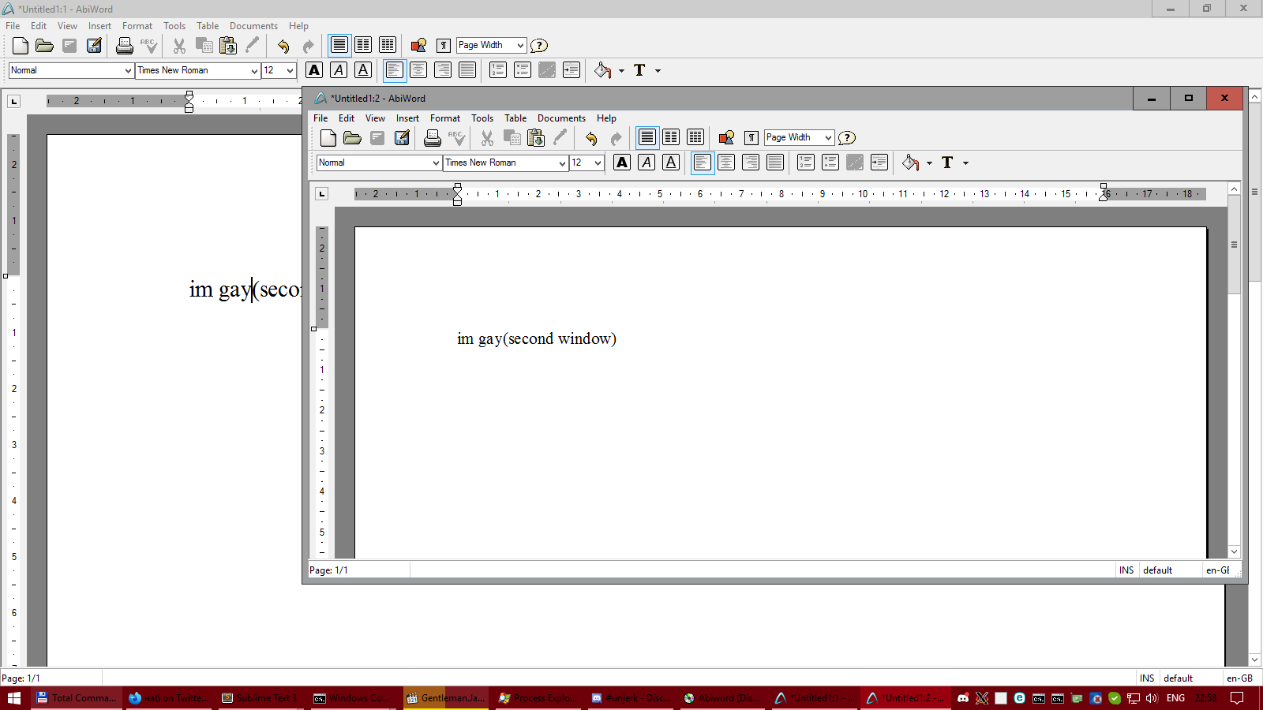Screen dimensions: 1263x710
Task: Open Format menu in front Untitled1:2 window
Action: click(x=444, y=118)
